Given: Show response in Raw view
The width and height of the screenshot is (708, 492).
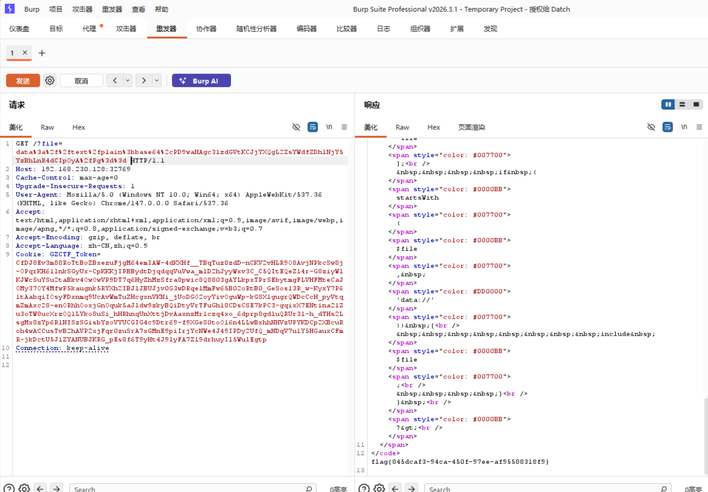Looking at the screenshot, I should (x=402, y=128).
